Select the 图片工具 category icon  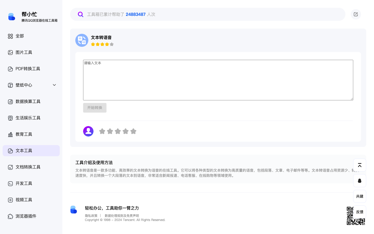coord(10,52)
